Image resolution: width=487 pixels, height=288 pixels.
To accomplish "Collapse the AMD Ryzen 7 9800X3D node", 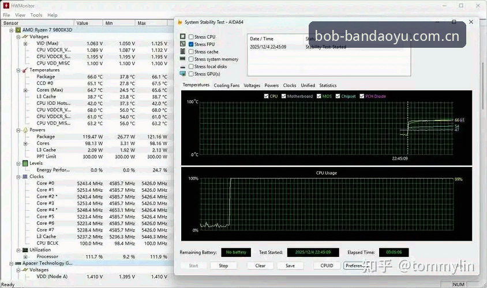I will [x=11, y=30].
